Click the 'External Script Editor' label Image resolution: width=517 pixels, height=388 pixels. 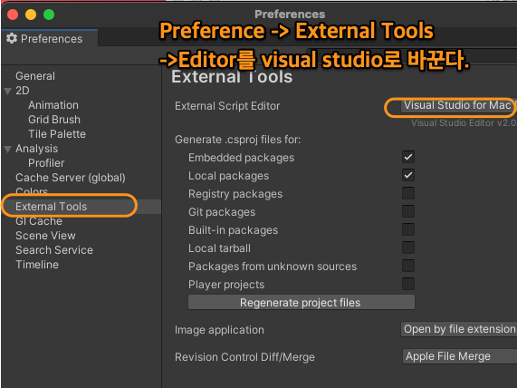click(227, 106)
